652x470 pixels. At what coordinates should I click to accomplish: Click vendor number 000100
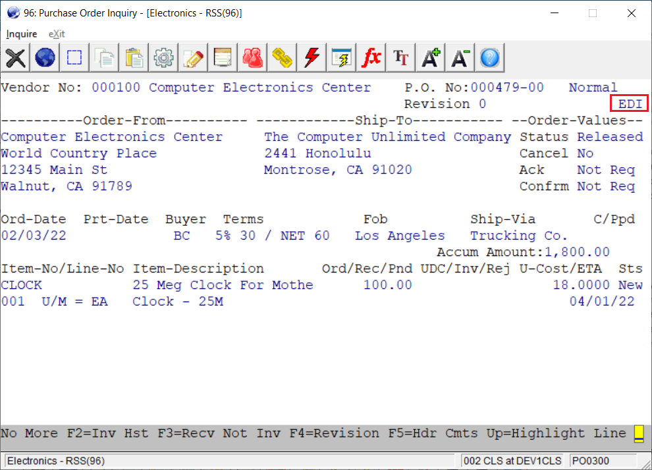pos(116,88)
